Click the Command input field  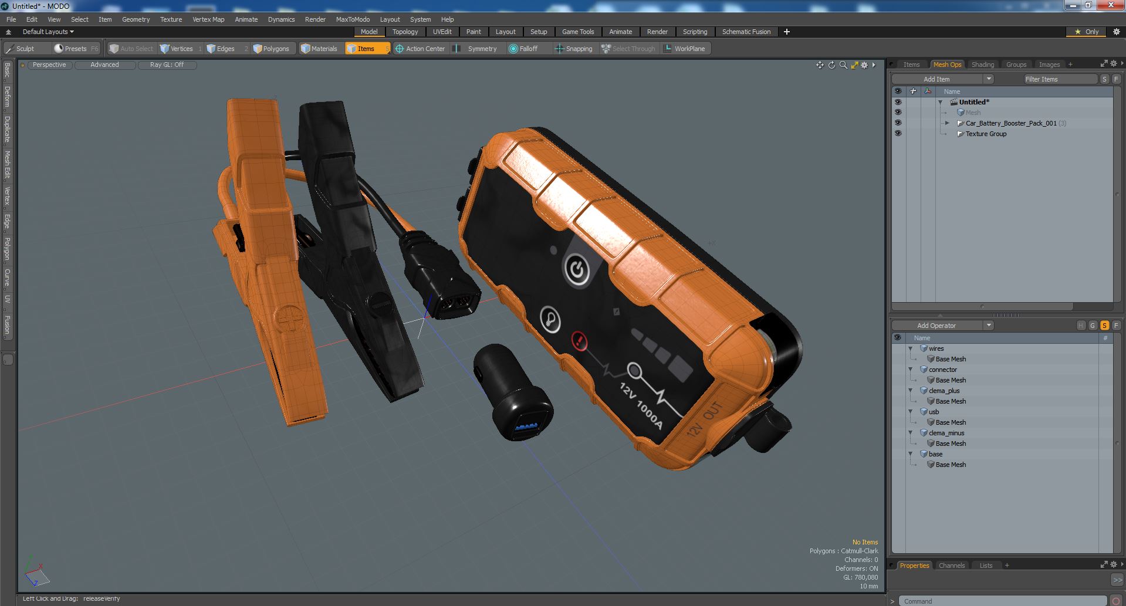click(1003, 601)
